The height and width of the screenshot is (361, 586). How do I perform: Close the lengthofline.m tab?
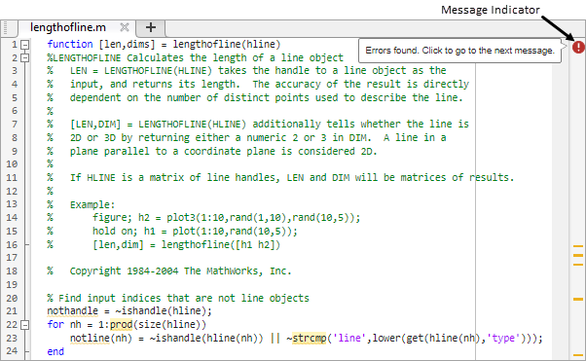[x=125, y=27]
